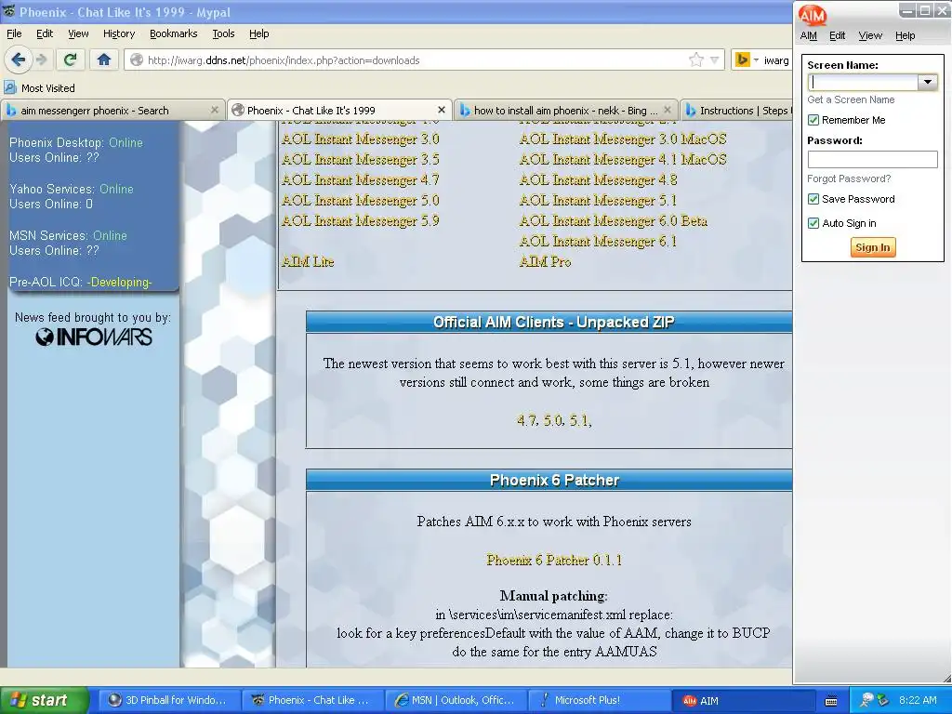Download AOL Instant Messenger 4.7
This screenshot has height=714, width=952.
(360, 179)
